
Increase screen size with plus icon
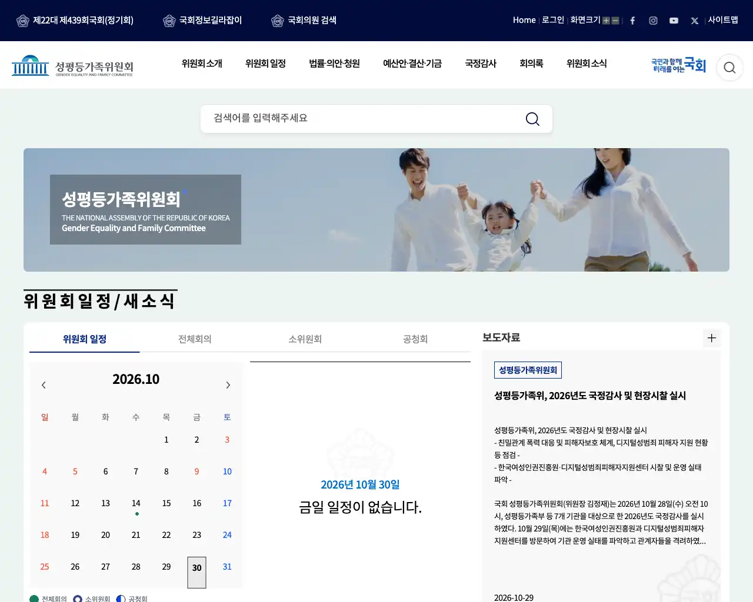(x=606, y=21)
